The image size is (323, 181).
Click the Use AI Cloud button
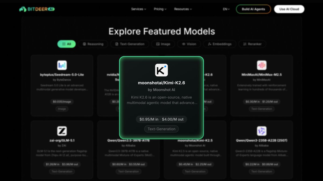289,9
